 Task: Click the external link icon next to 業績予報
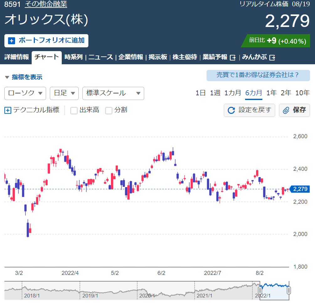233,58
